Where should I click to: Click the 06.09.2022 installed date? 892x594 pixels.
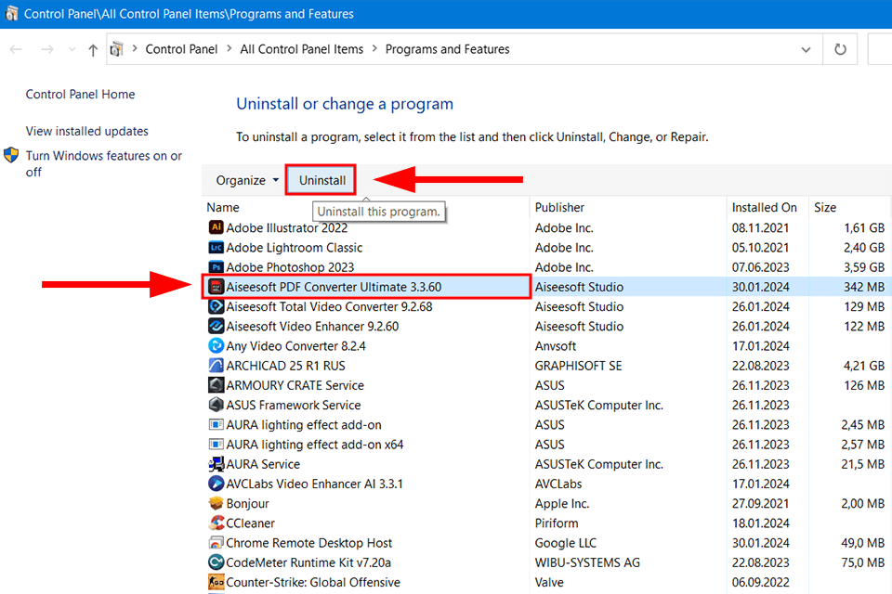[x=761, y=582]
